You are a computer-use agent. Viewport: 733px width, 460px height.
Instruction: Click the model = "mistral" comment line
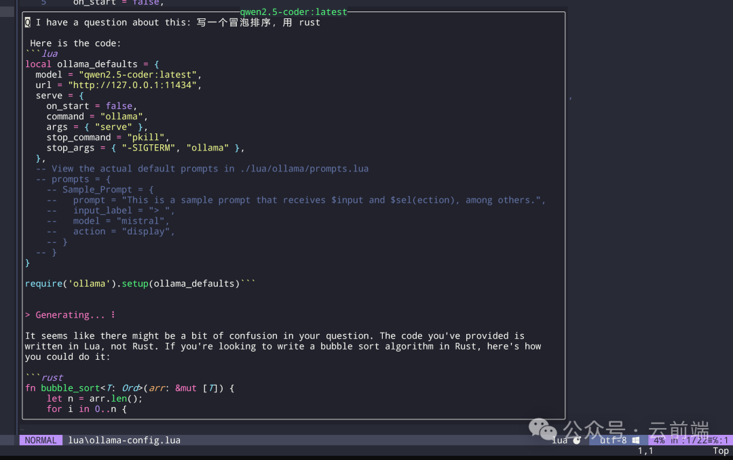(x=108, y=221)
